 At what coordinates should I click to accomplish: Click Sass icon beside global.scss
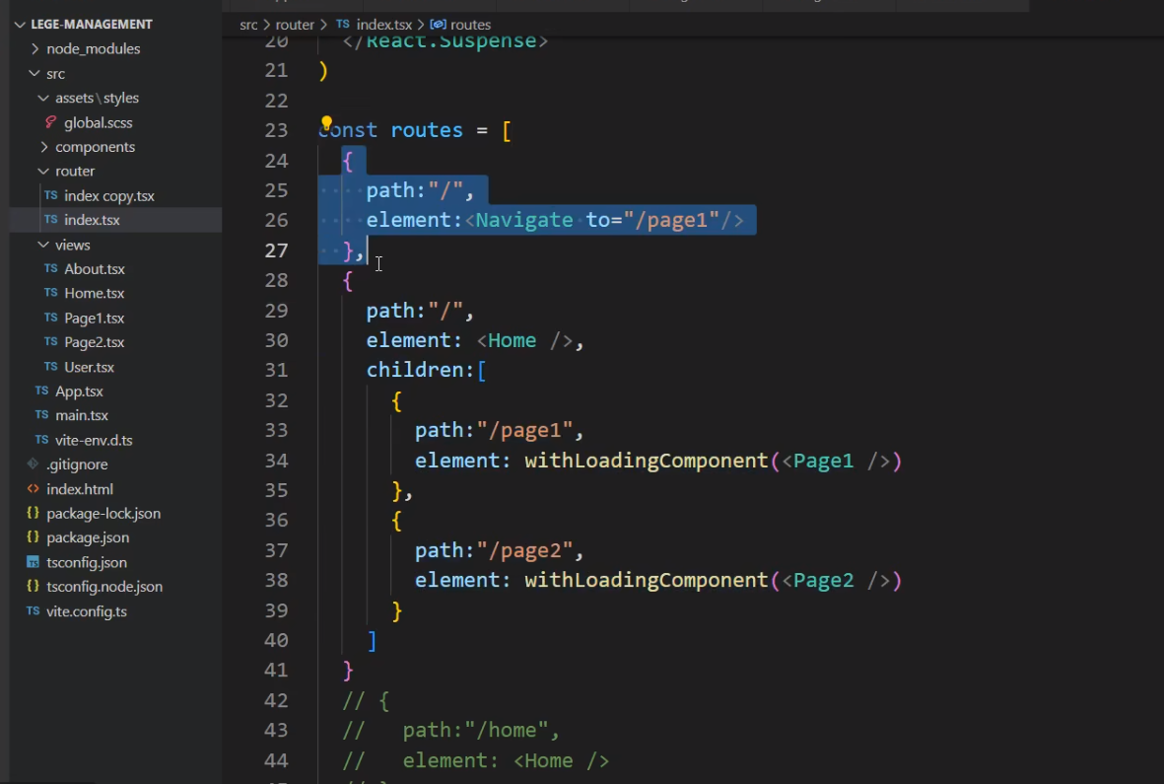[x=50, y=121]
